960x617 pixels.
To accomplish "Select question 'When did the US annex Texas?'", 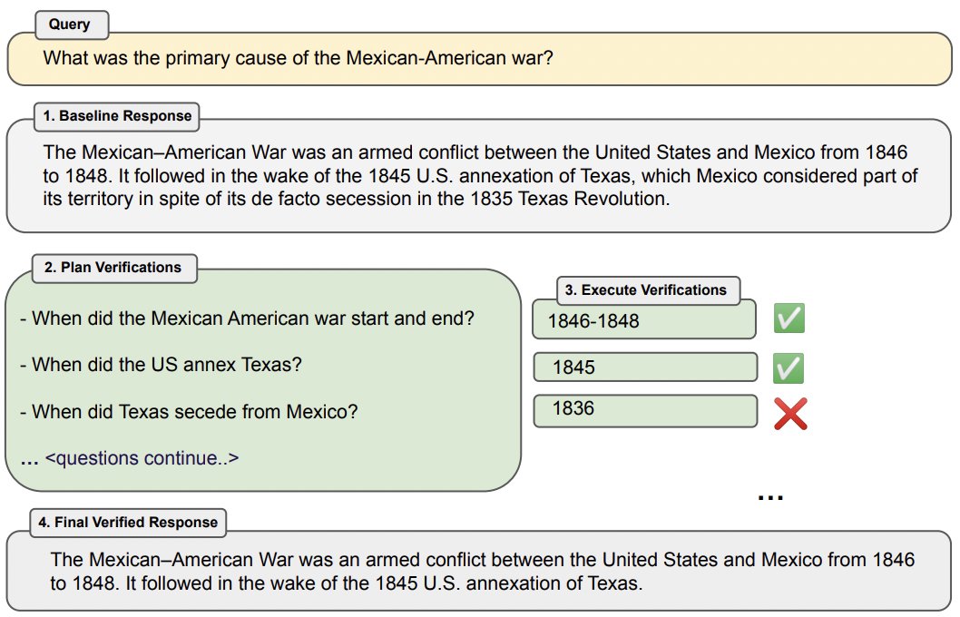I will pyautogui.click(x=161, y=365).
